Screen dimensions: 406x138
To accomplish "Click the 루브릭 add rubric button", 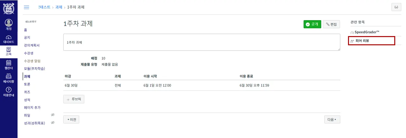I will [74, 99].
